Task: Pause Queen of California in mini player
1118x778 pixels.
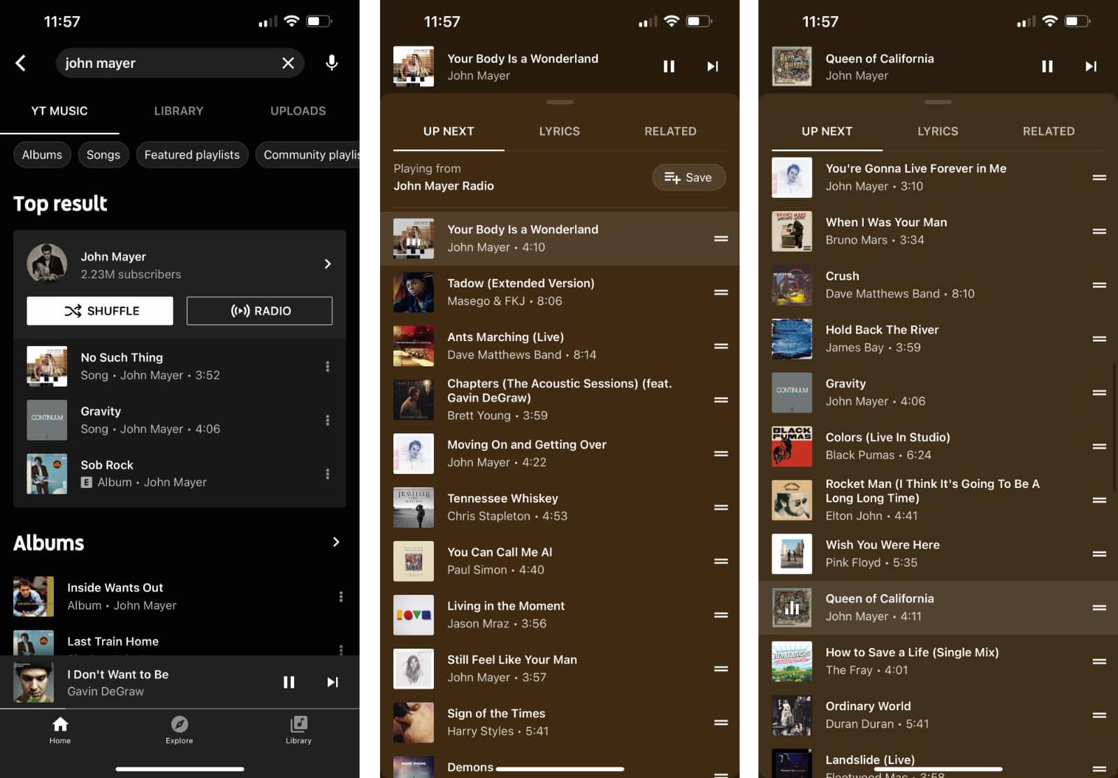Action: (x=1047, y=66)
